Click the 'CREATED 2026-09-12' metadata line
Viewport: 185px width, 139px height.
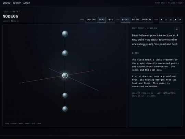pyautogui.click(x=154, y=95)
